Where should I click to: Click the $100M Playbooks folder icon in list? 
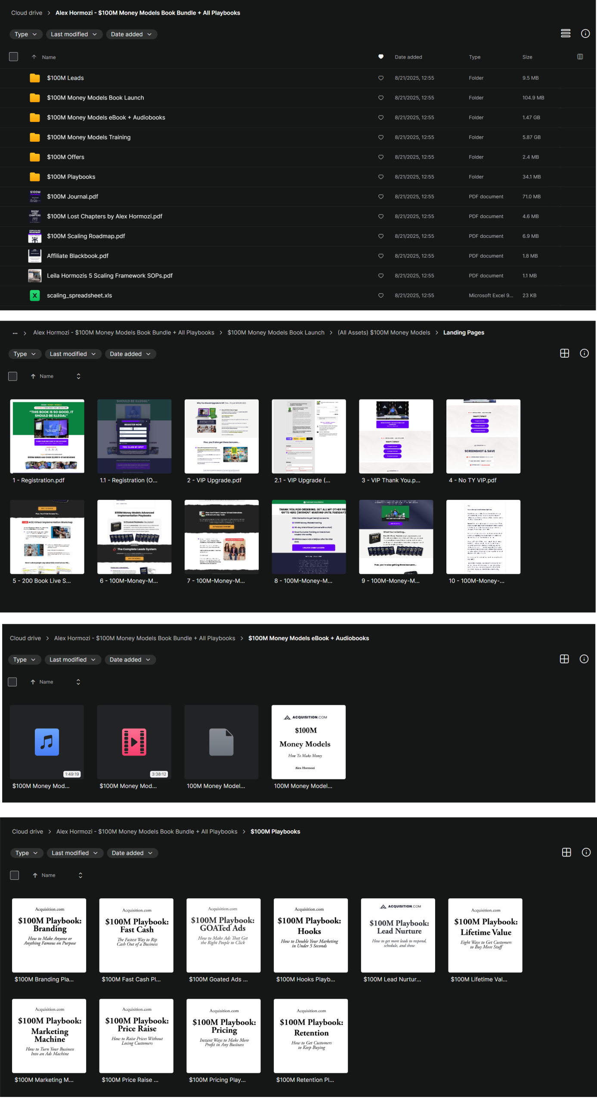[35, 177]
